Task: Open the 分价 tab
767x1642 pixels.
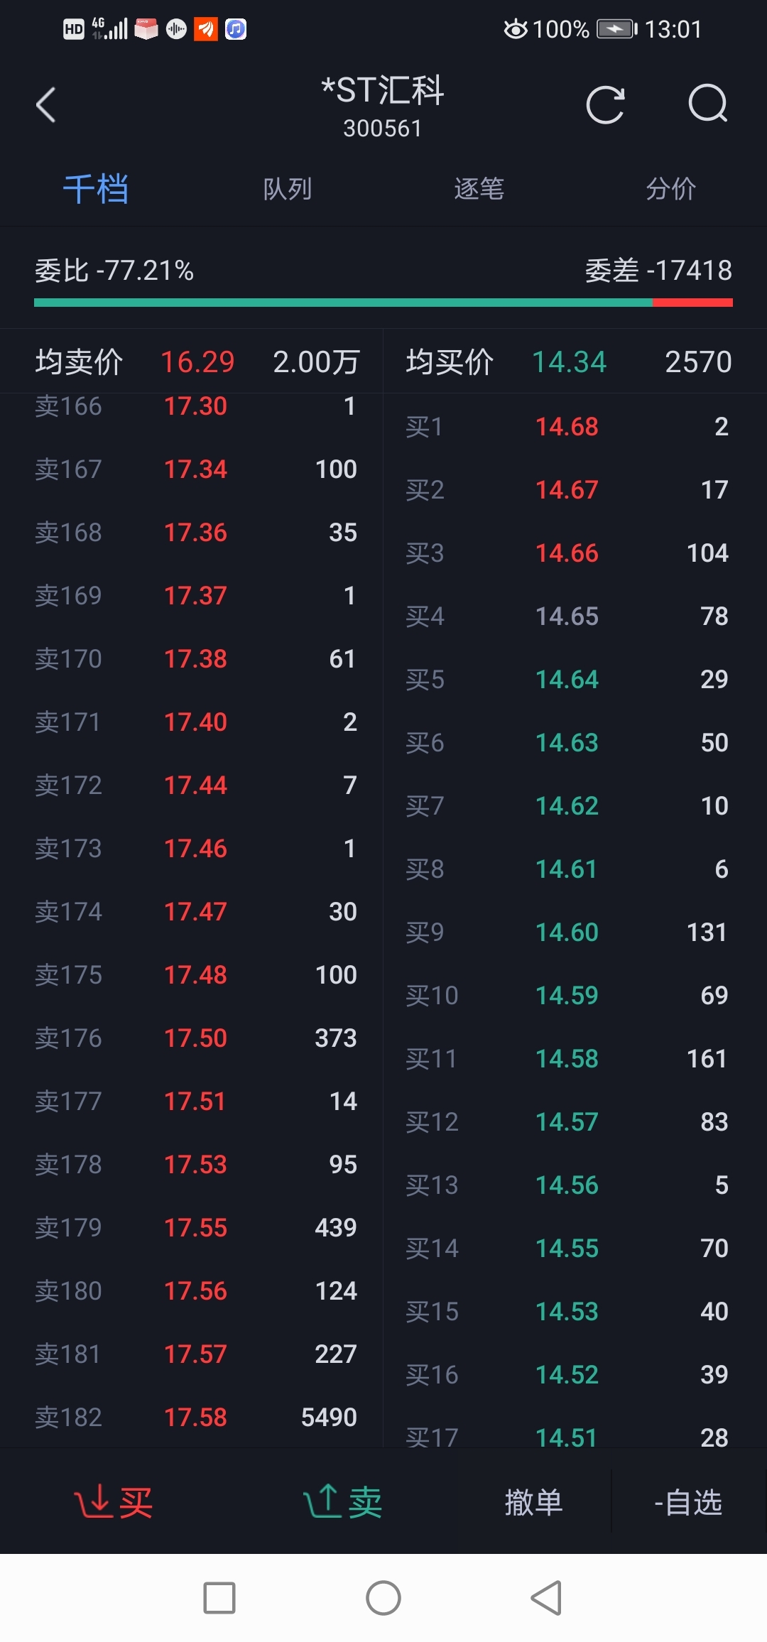Action: click(x=671, y=189)
